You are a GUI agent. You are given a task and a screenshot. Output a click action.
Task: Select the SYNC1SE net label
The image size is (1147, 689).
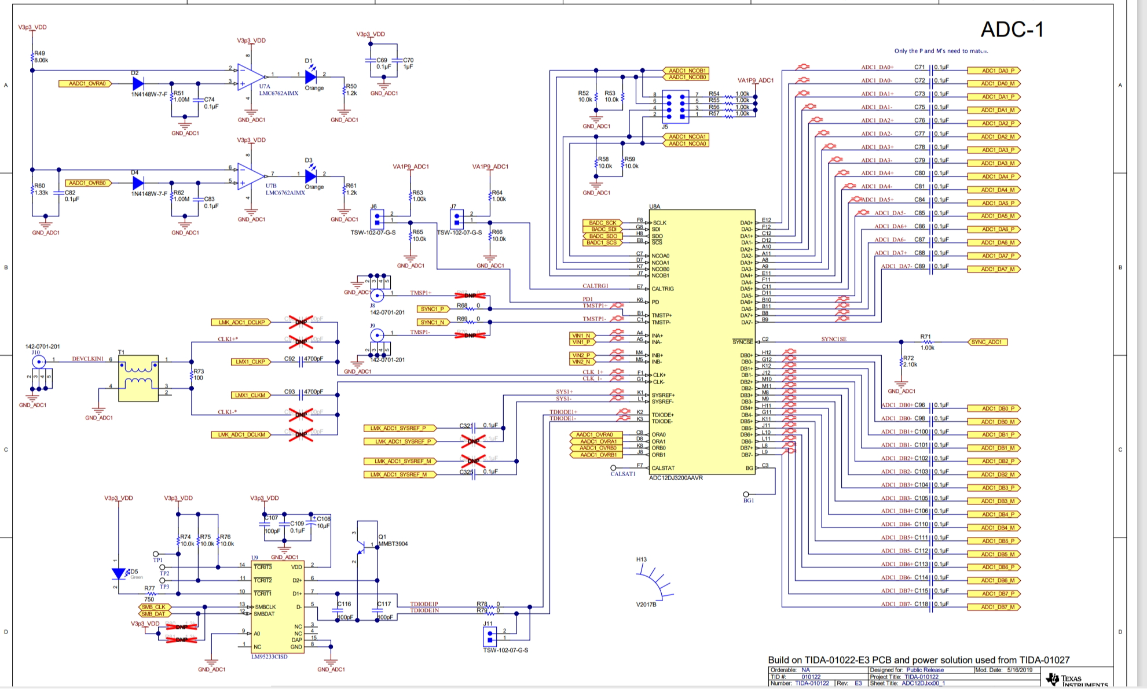point(833,339)
